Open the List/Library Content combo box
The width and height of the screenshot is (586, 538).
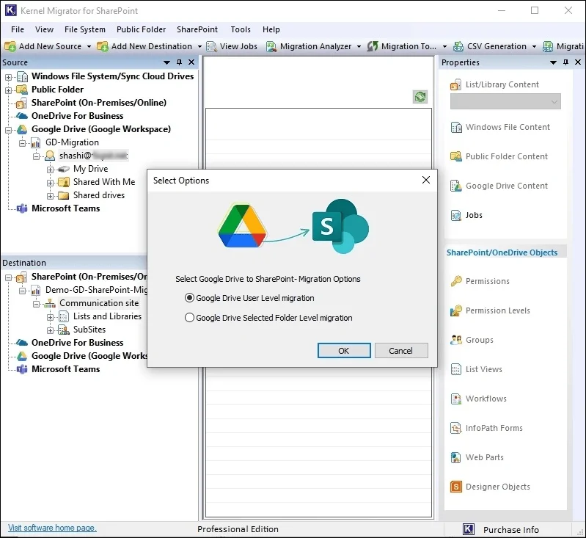(505, 102)
